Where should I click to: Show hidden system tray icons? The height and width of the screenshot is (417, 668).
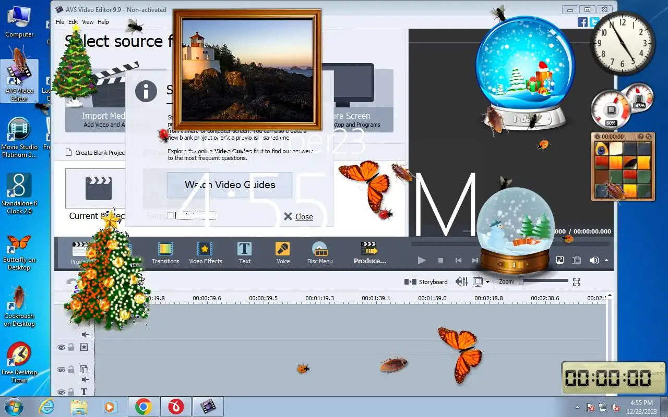click(x=577, y=407)
